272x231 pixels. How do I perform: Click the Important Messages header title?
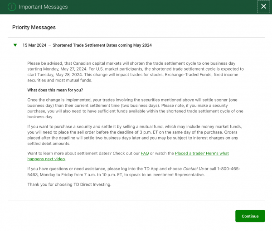click(x=43, y=7)
